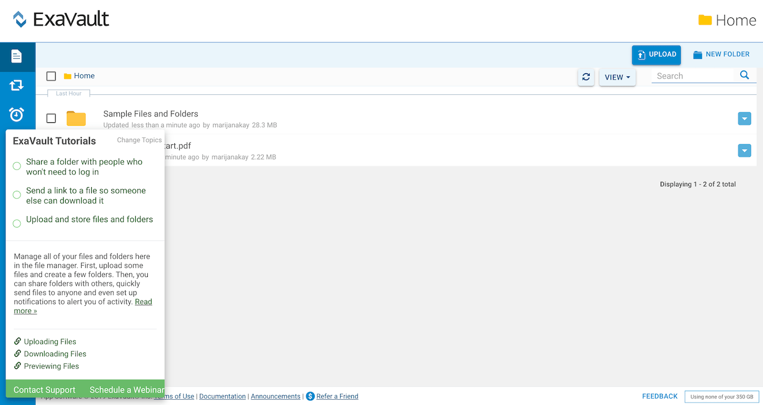Open the Sample Files and Folders name
Screen dimensions: 763x405
click(150, 113)
